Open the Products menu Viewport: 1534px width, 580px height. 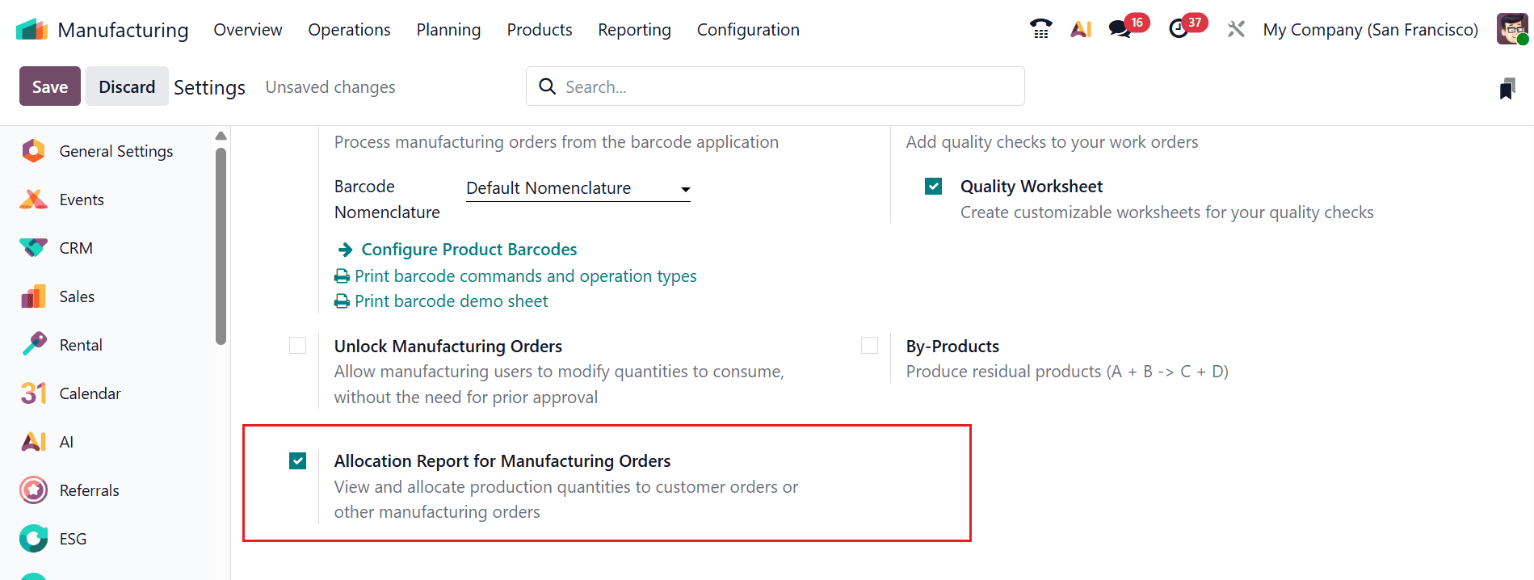(x=540, y=30)
